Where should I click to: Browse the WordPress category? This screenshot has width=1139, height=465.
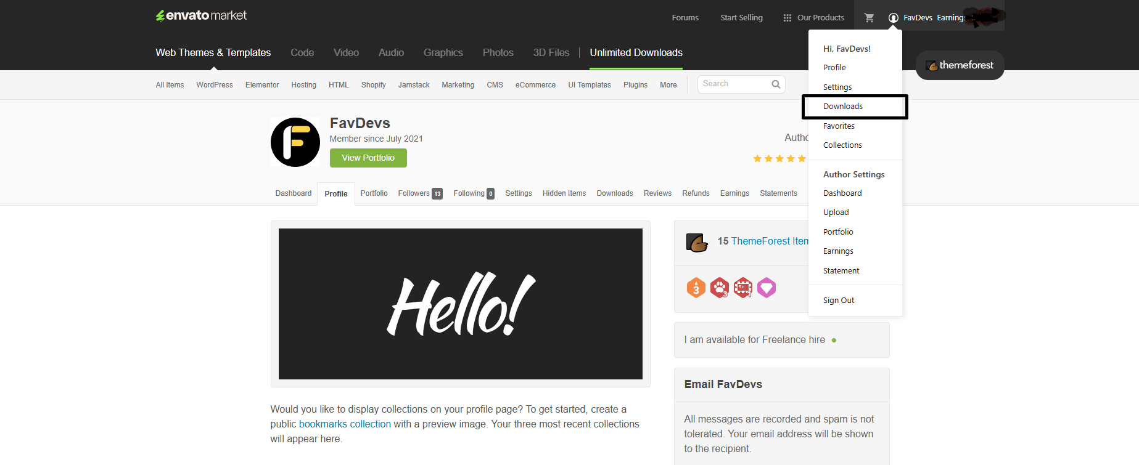coord(215,85)
